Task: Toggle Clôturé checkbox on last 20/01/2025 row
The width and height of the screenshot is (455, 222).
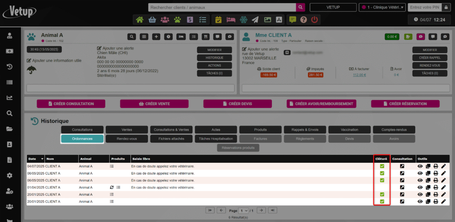Action: (x=382, y=202)
